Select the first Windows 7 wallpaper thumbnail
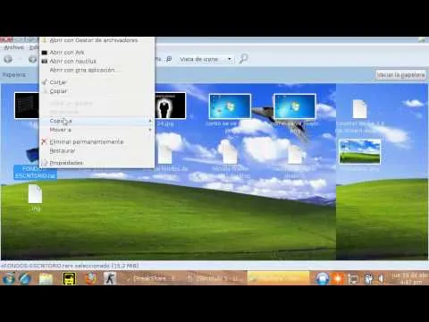Image resolution: width=429 pixels, height=322 pixels. [230, 106]
